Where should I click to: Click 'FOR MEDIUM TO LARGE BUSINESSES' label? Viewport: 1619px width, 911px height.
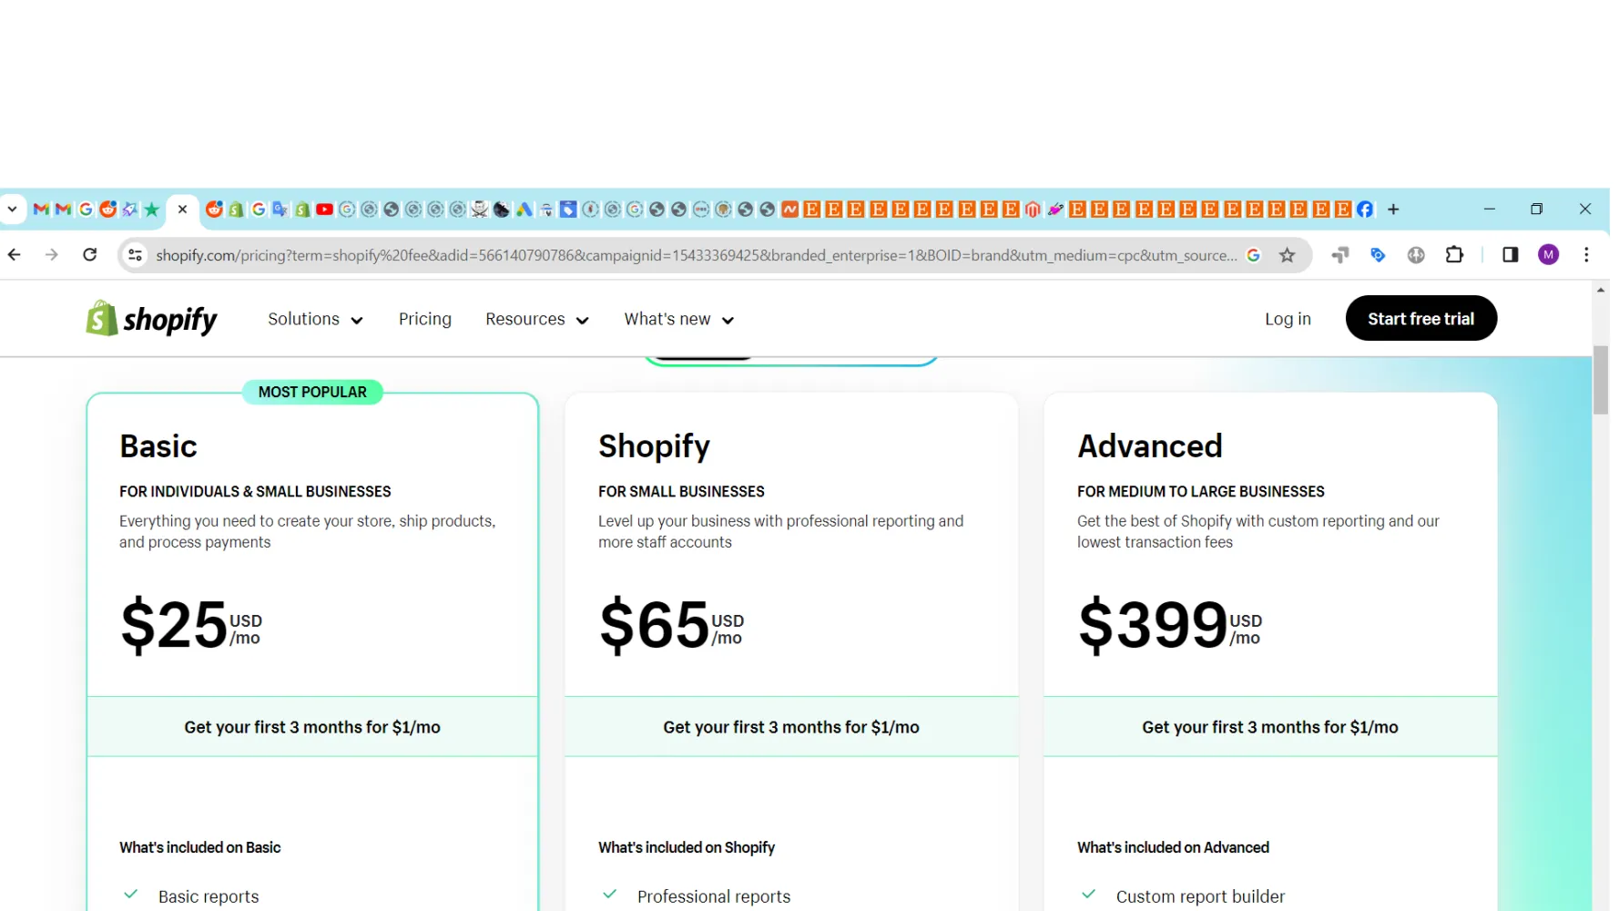pos(1201,491)
